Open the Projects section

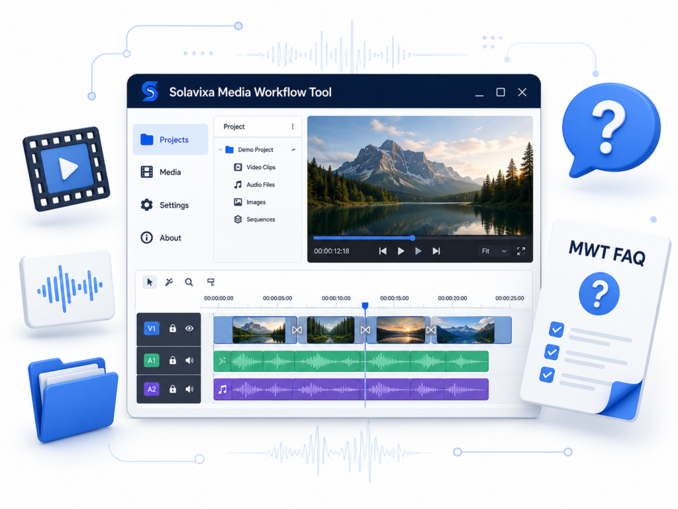pyautogui.click(x=170, y=139)
